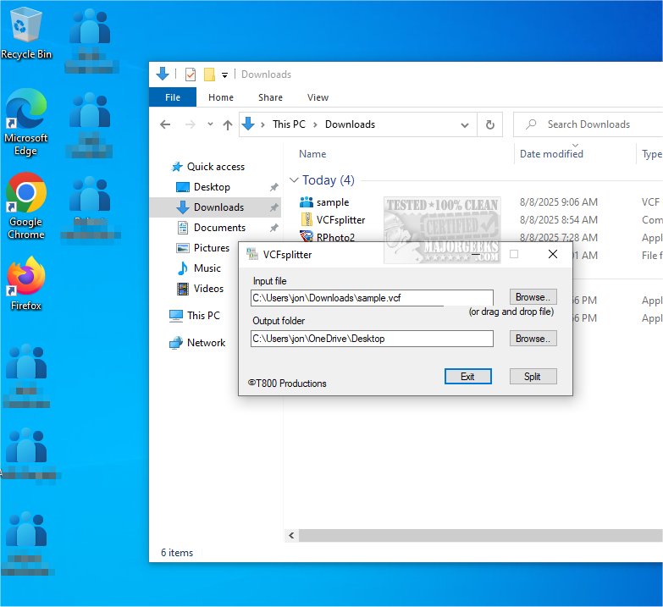Click the Exit button in VCFsplitter
Image resolution: width=663 pixels, height=607 pixels.
[467, 376]
